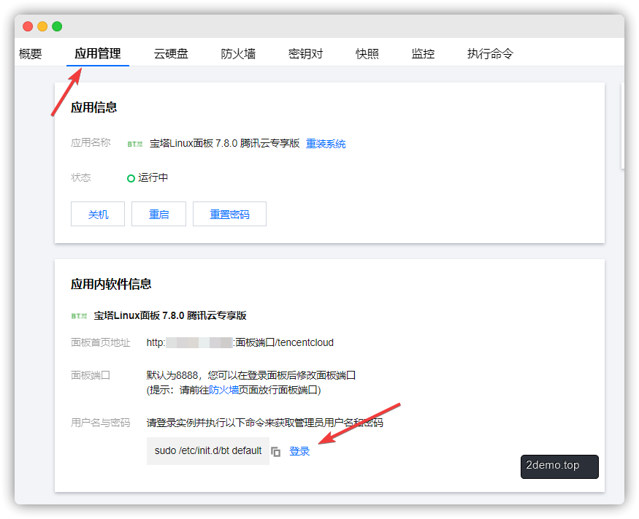Shut down instance with 关机 button

[x=98, y=214]
